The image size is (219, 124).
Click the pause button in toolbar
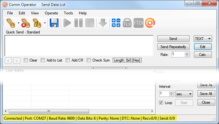click(x=78, y=23)
